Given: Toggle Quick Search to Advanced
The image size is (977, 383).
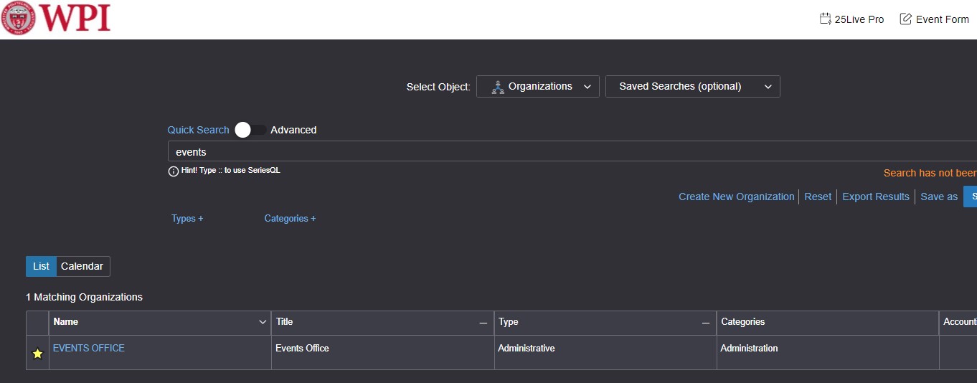Looking at the screenshot, I should (x=250, y=130).
